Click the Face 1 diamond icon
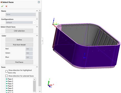This screenshot has height=93, width=121. coord(7,79)
